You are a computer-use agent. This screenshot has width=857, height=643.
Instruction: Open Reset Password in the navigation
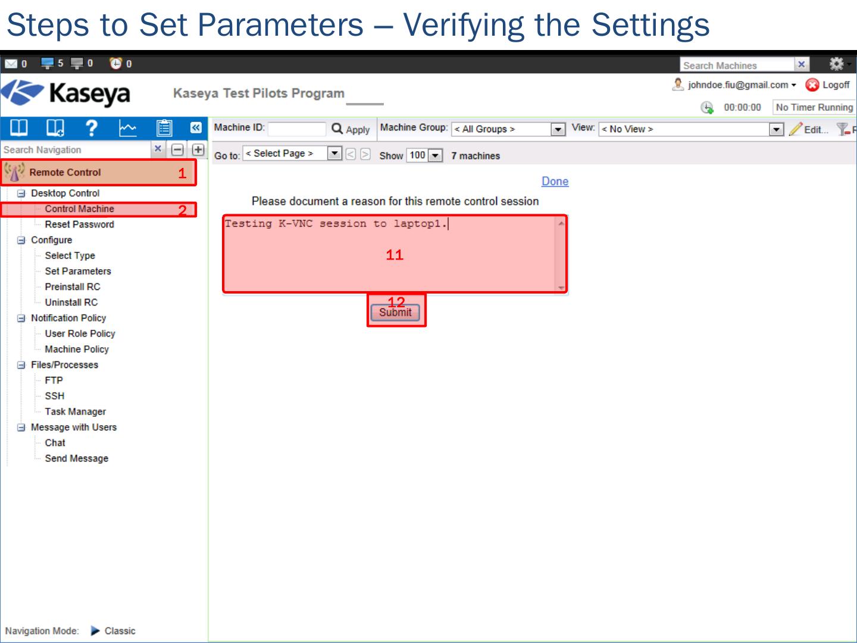pyautogui.click(x=79, y=224)
